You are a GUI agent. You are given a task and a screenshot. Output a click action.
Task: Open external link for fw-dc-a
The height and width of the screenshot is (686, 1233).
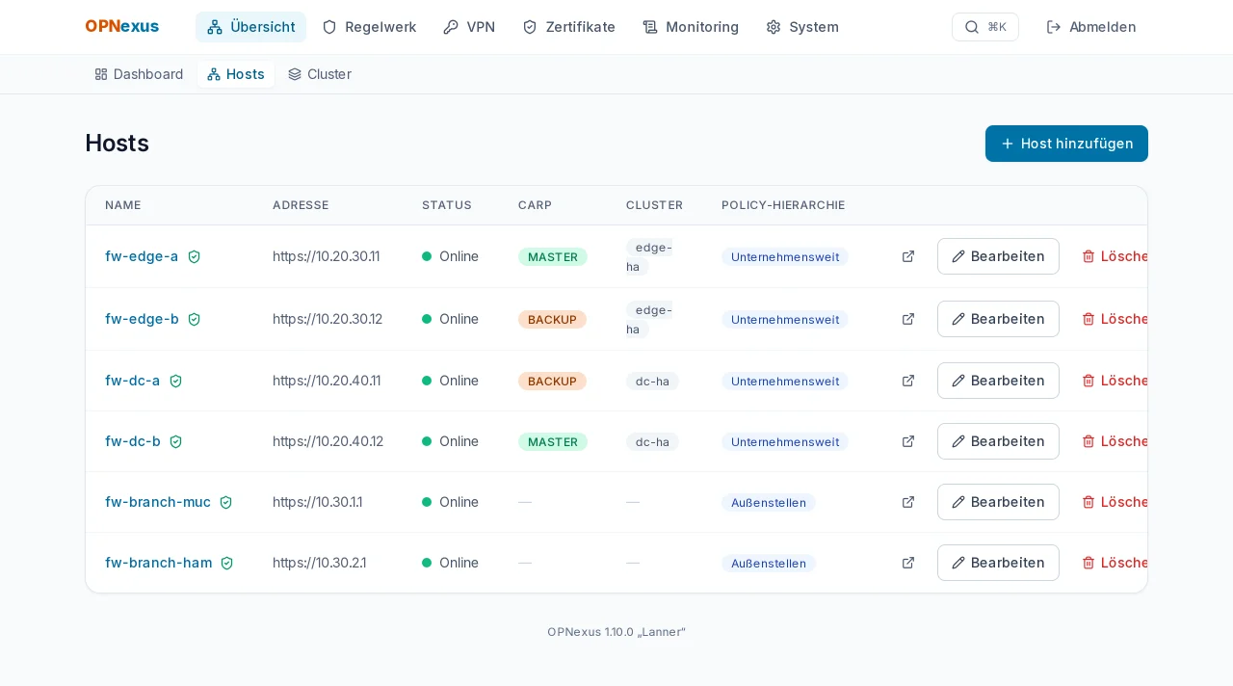point(908,381)
